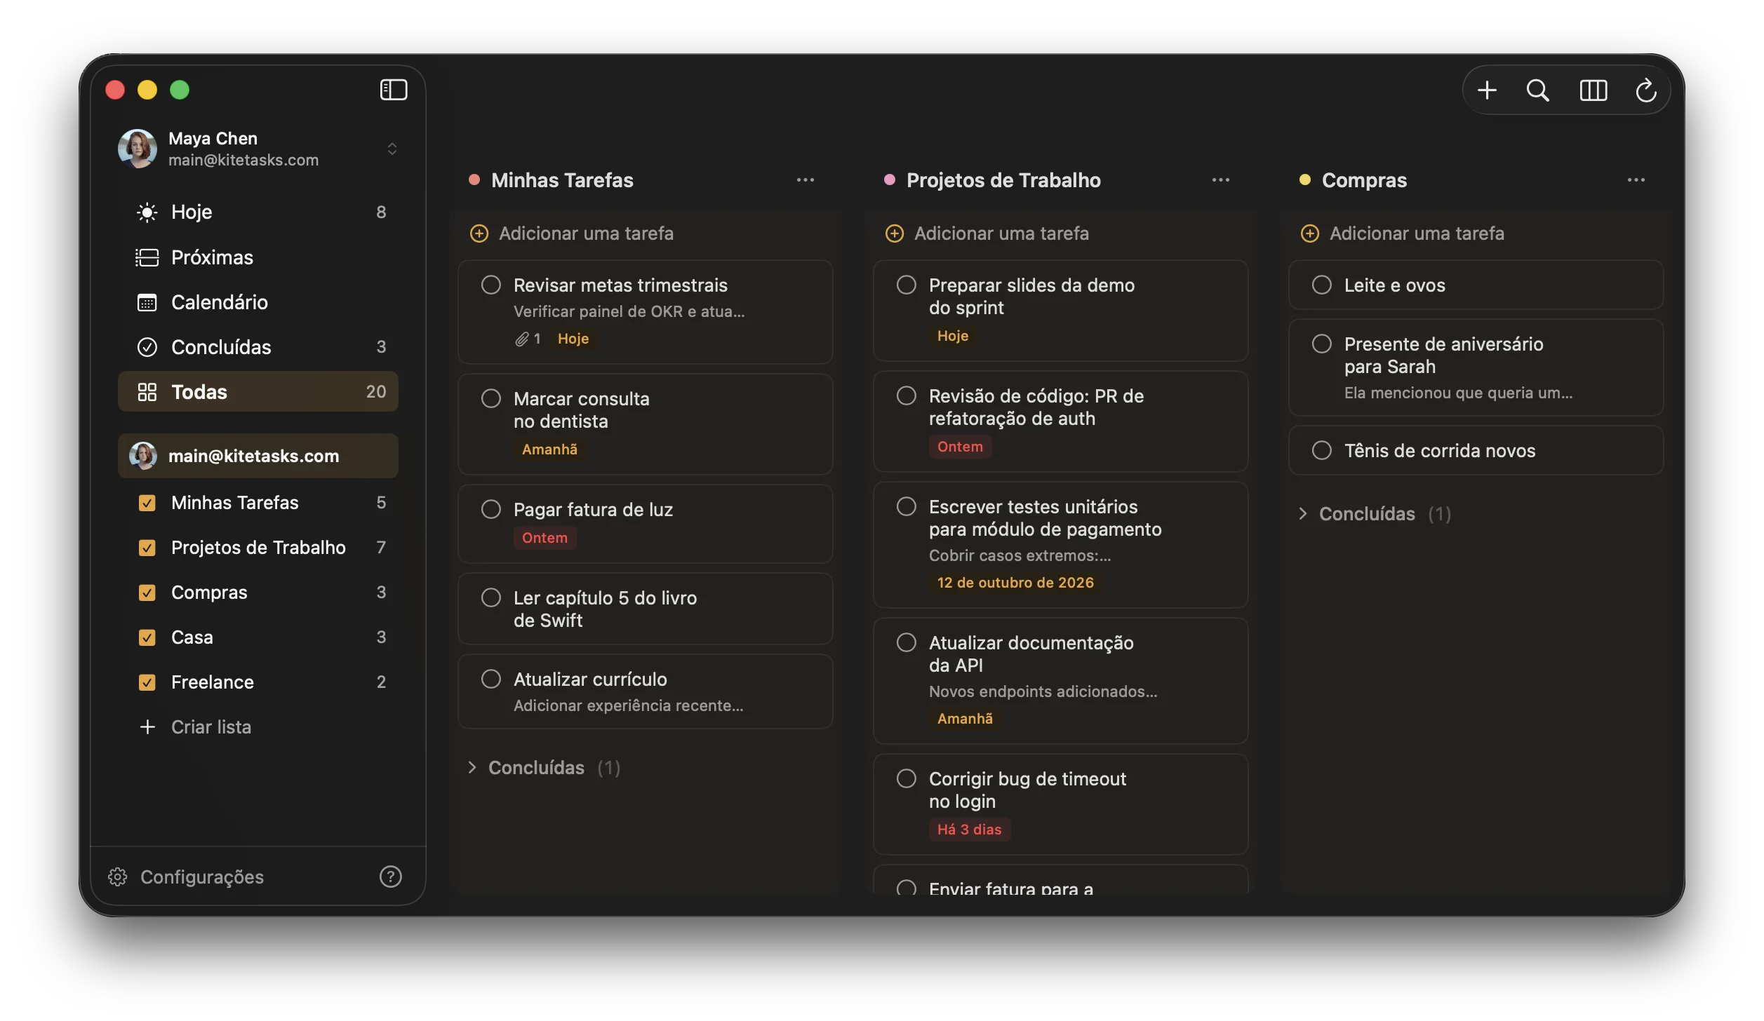Complete Corrigir bug de timeout task
Screen dimensions: 1764x1021
907,778
